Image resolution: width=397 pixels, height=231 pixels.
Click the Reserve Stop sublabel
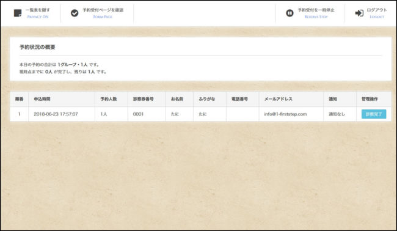pos(316,16)
